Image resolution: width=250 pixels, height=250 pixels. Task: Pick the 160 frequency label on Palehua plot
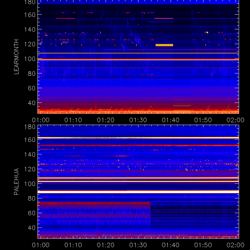tap(30, 140)
